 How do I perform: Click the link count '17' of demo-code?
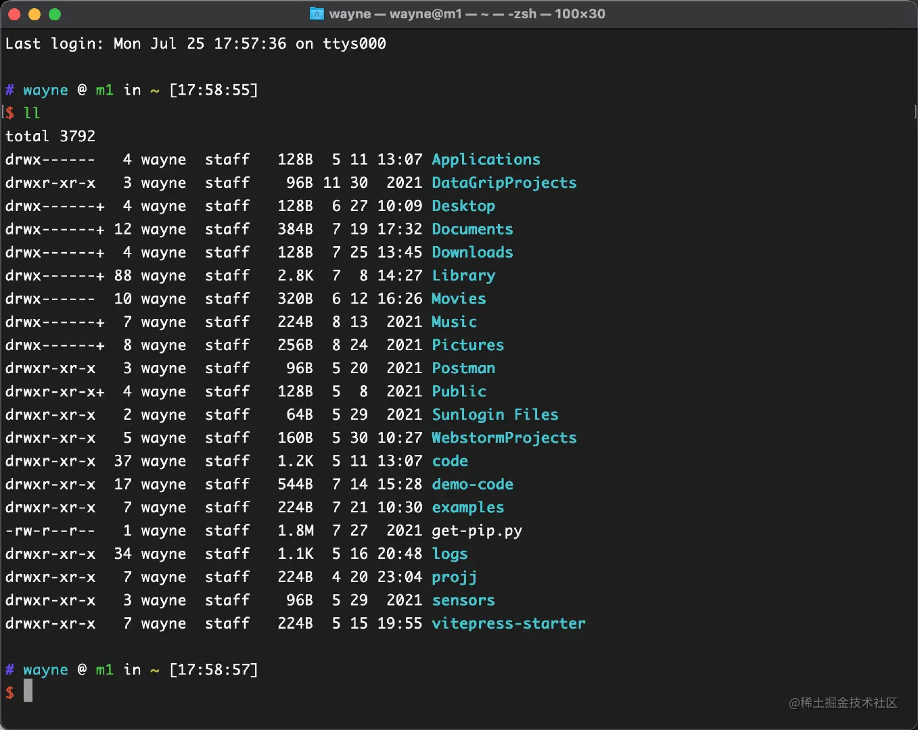(123, 485)
